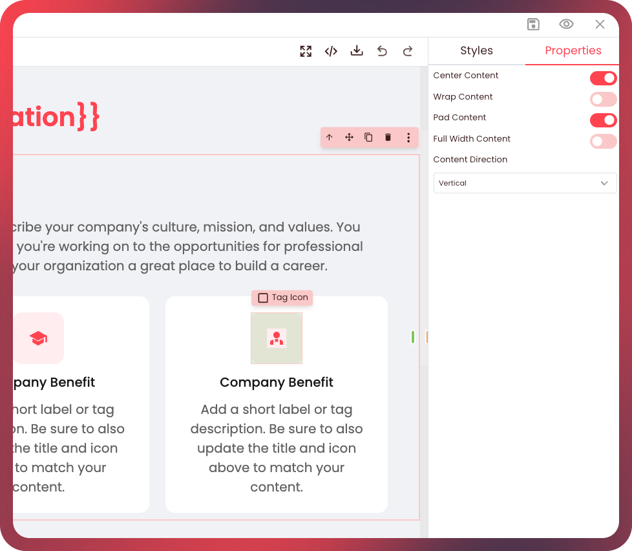Open the Content Direction Vertical dropdown

tap(525, 183)
